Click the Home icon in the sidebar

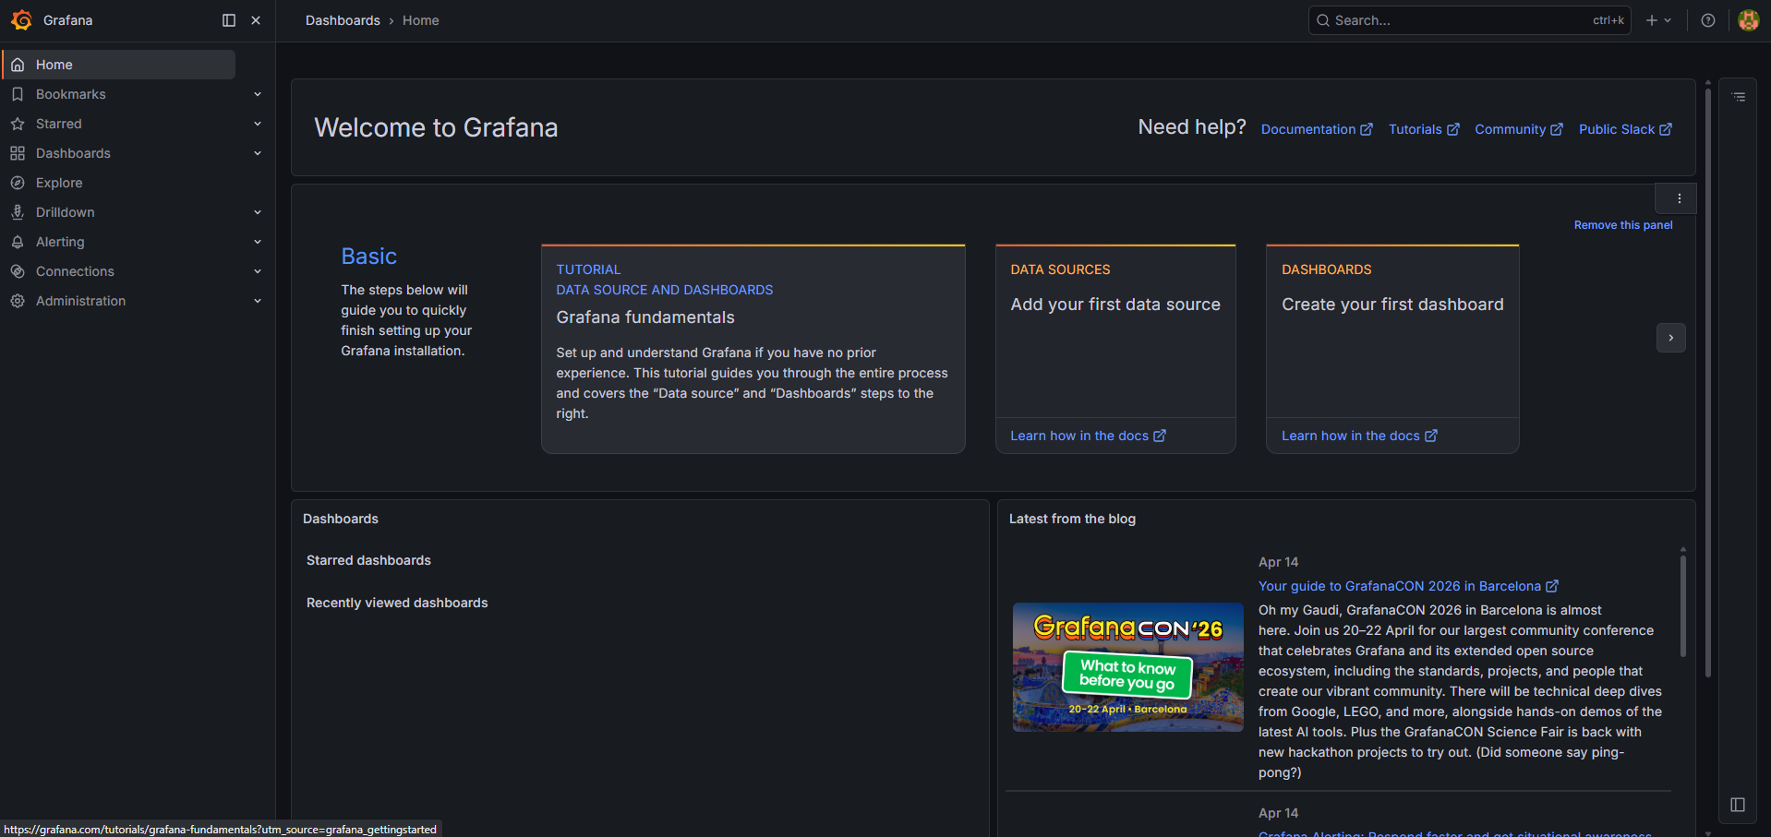[17, 64]
